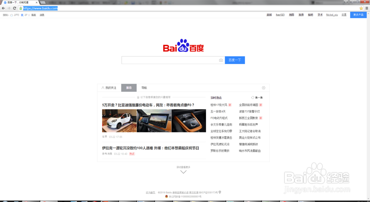Click hot topic 五一放假4天
370x202 pixels.
[x=218, y=111]
